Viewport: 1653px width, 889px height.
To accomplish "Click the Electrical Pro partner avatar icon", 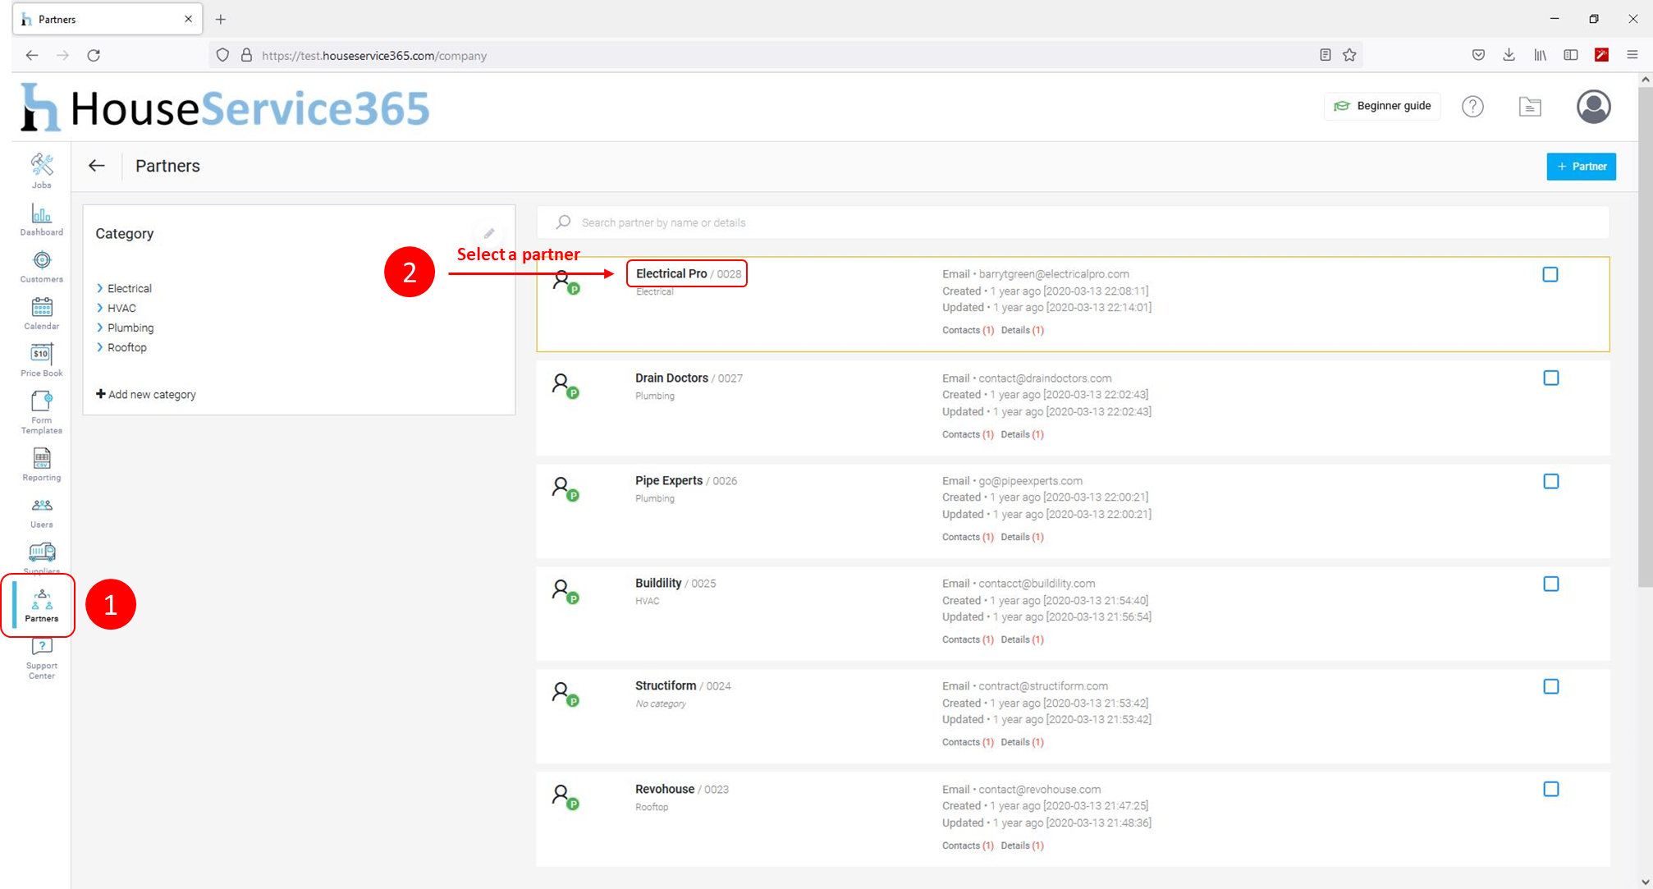I will (565, 282).
